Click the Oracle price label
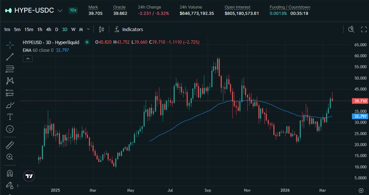 coord(119,7)
